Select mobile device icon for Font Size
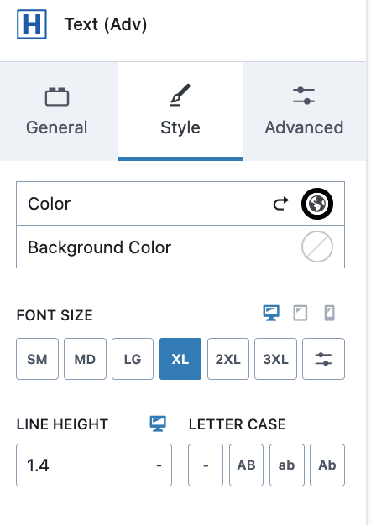 pos(329,313)
